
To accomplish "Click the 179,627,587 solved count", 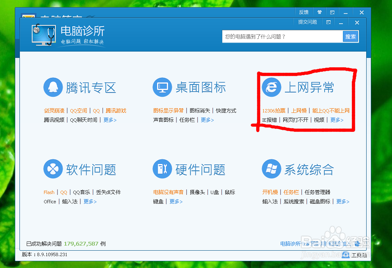I will pos(81,244).
